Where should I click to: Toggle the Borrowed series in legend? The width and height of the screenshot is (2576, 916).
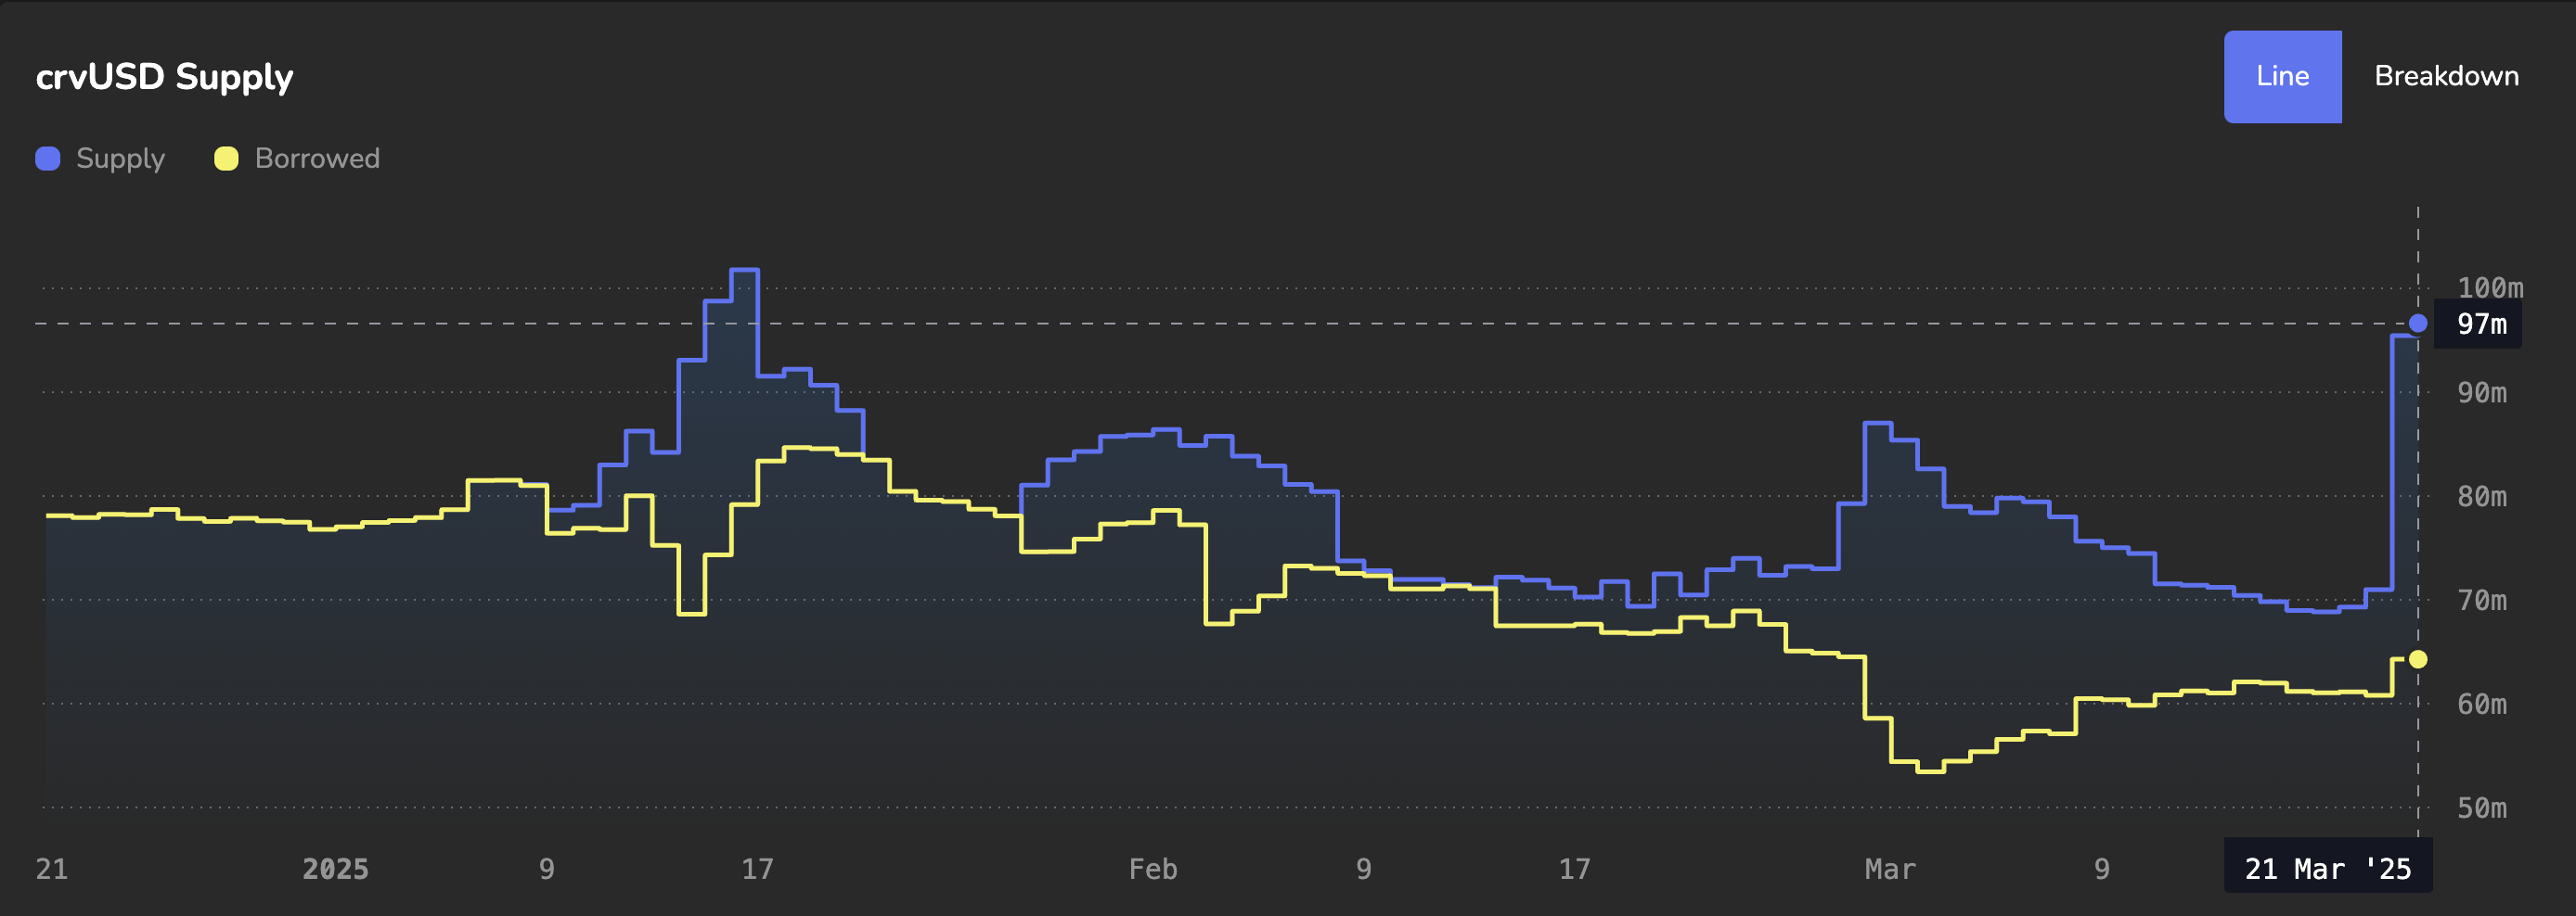(x=297, y=159)
